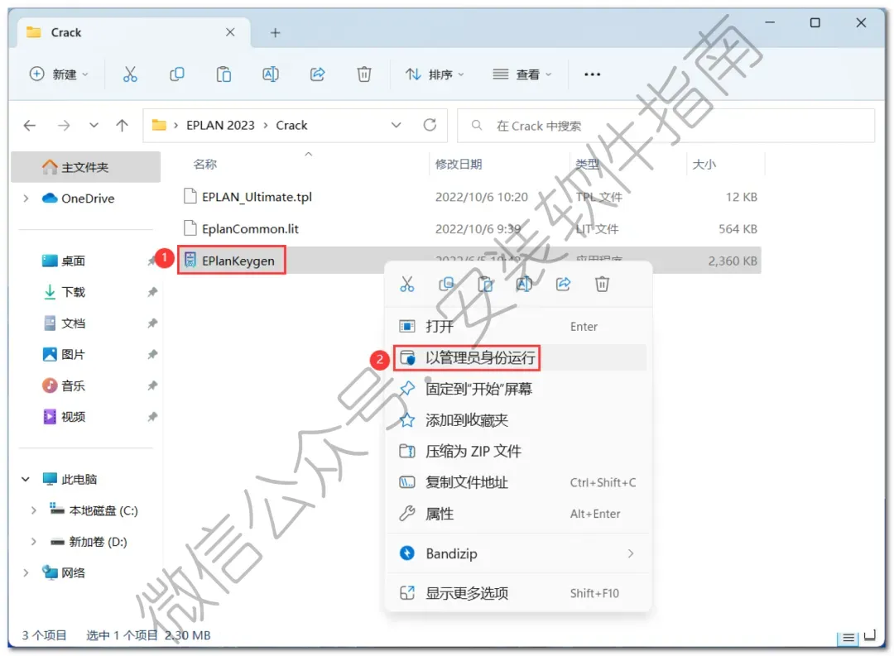Sort by 名称 column header
This screenshot has width=894, height=656.
coord(205,164)
